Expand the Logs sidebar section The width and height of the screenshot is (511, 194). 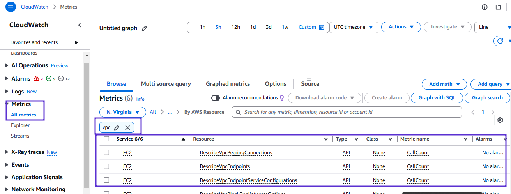(7, 92)
